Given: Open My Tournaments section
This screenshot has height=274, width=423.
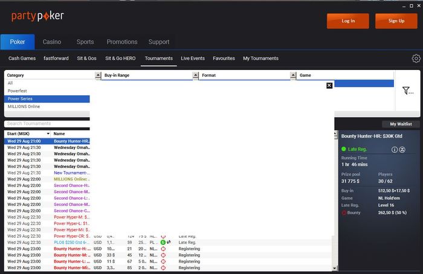Looking at the screenshot, I should coord(260,58).
